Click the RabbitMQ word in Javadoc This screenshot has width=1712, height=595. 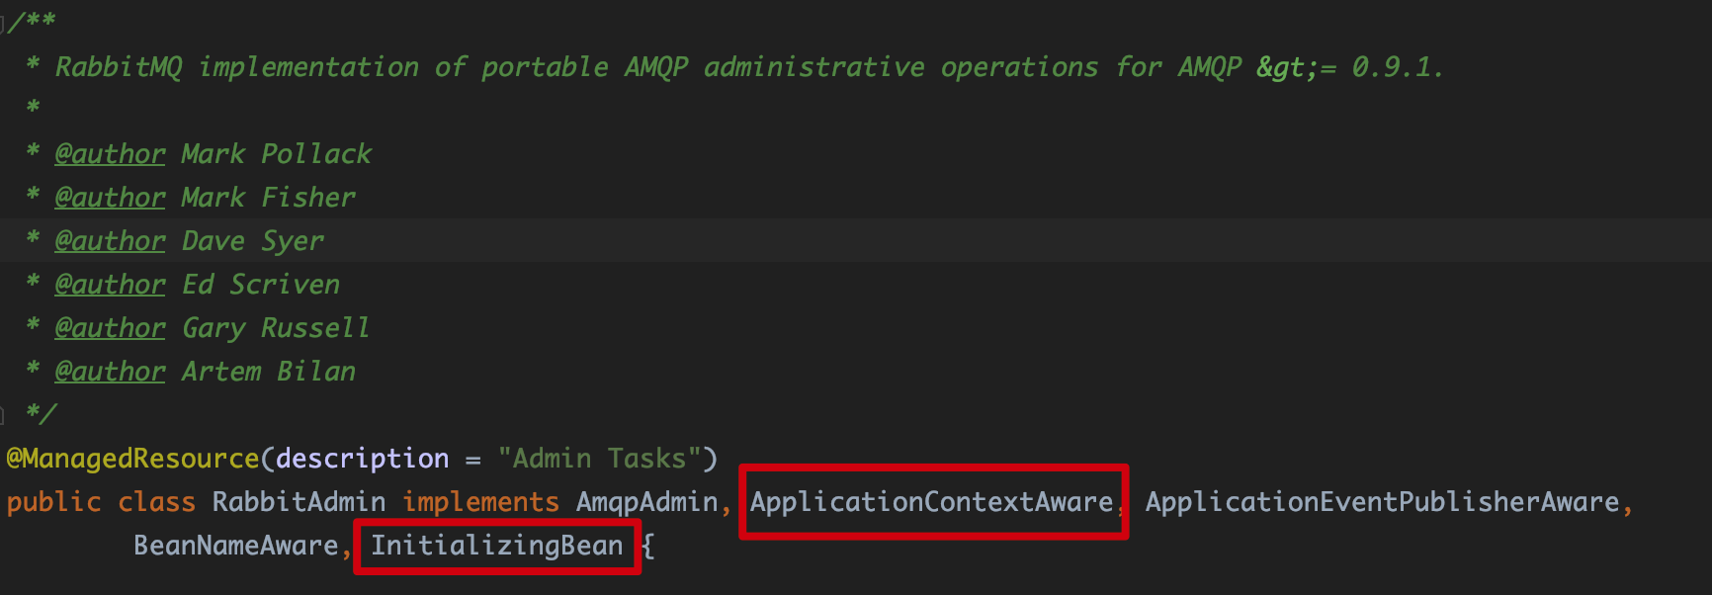(119, 67)
